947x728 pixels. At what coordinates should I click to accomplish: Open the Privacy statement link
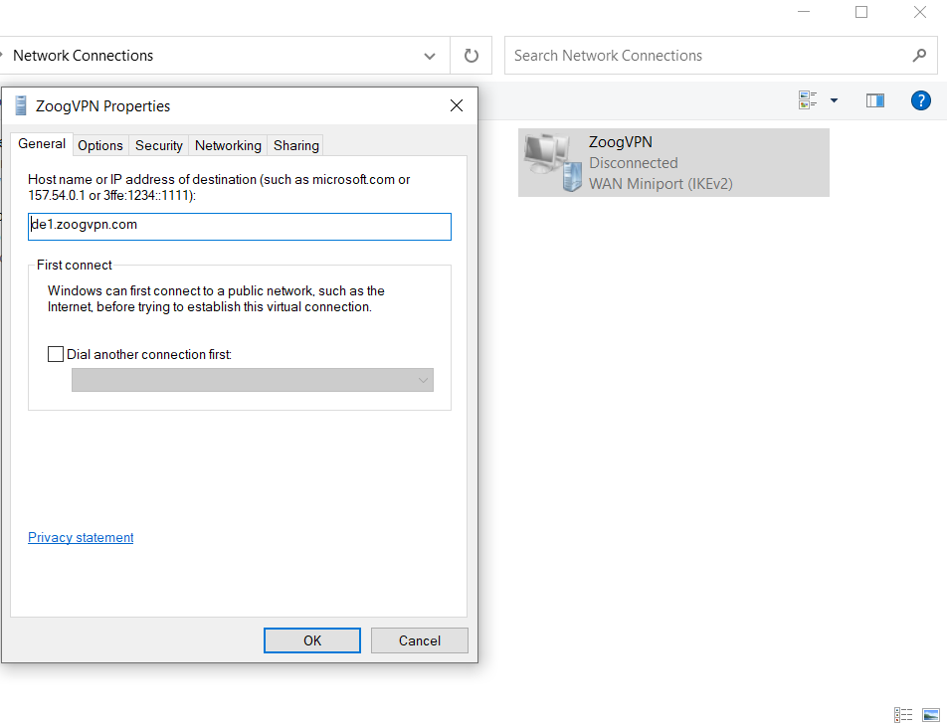pos(81,538)
